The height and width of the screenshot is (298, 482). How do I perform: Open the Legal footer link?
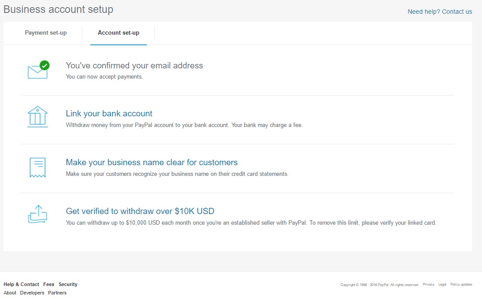point(442,284)
